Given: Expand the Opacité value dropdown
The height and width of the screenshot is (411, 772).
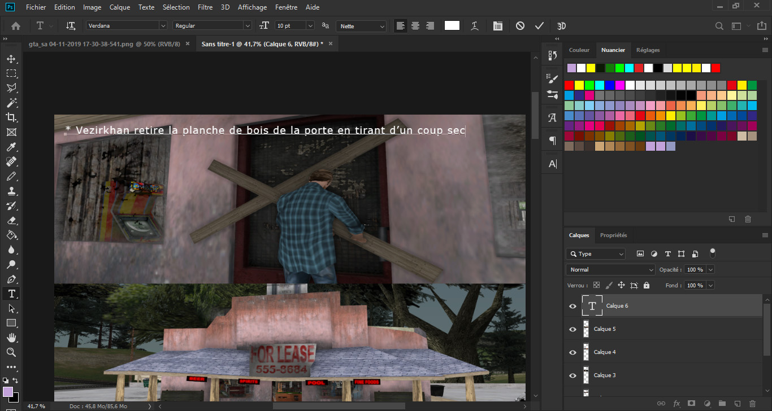Looking at the screenshot, I should (x=710, y=269).
